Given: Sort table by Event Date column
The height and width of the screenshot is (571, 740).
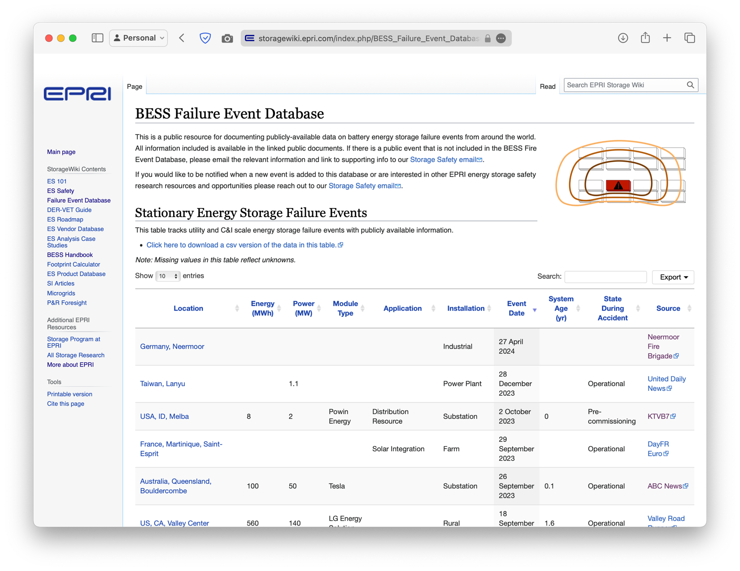Looking at the screenshot, I should 517,308.
